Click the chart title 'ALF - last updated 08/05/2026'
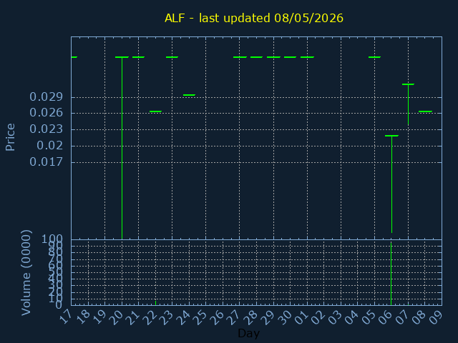The image size is (458, 343). (x=254, y=18)
